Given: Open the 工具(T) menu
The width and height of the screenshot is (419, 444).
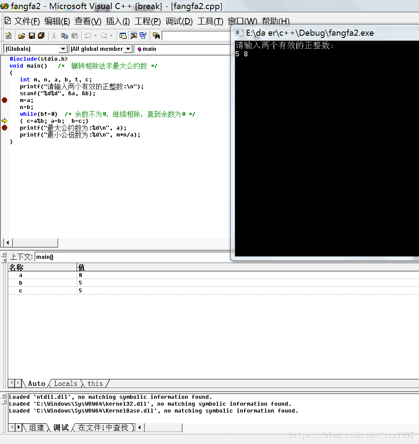Looking at the screenshot, I should coord(210,21).
